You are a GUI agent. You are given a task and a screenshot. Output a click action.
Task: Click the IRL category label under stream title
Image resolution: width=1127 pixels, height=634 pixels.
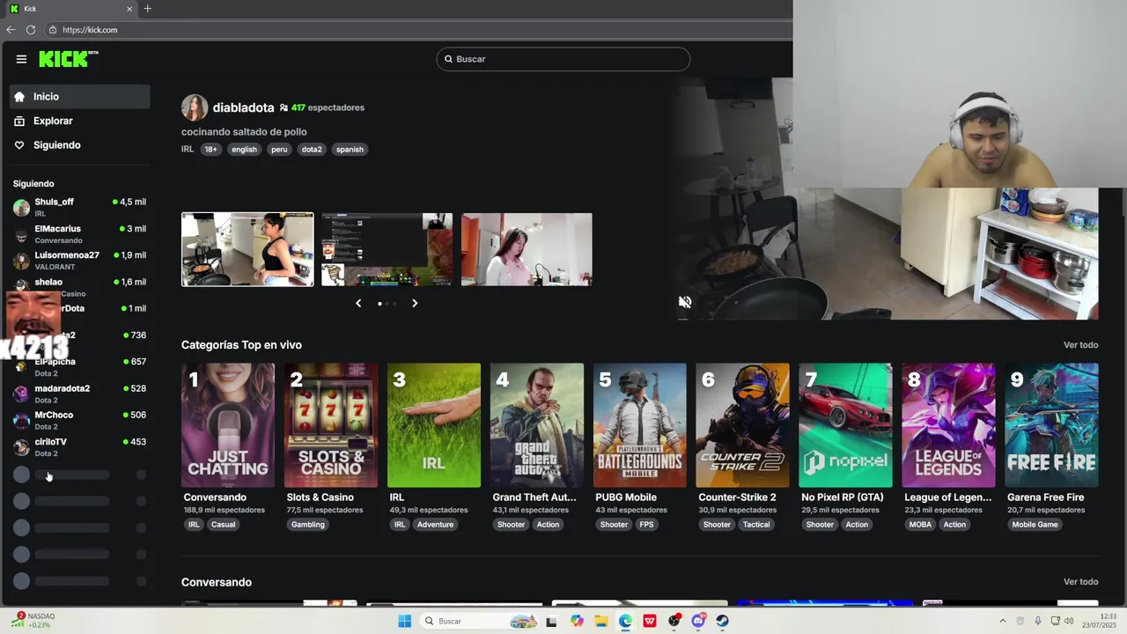pyautogui.click(x=188, y=150)
